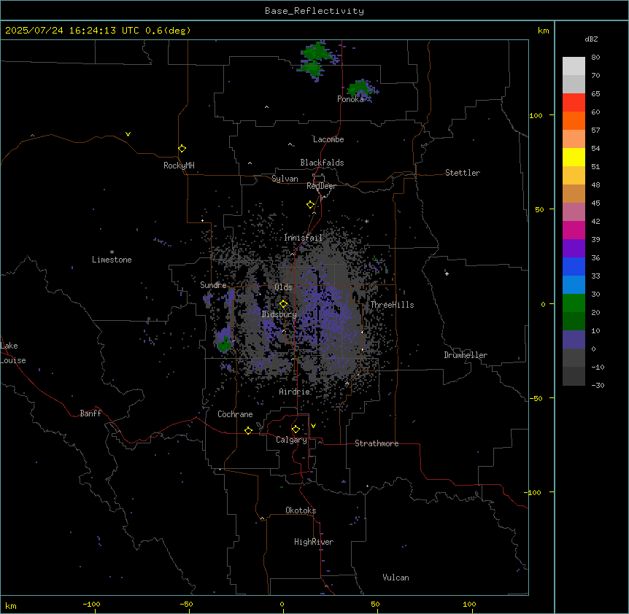Click yellow diamond marker above Calgary

[x=296, y=430]
